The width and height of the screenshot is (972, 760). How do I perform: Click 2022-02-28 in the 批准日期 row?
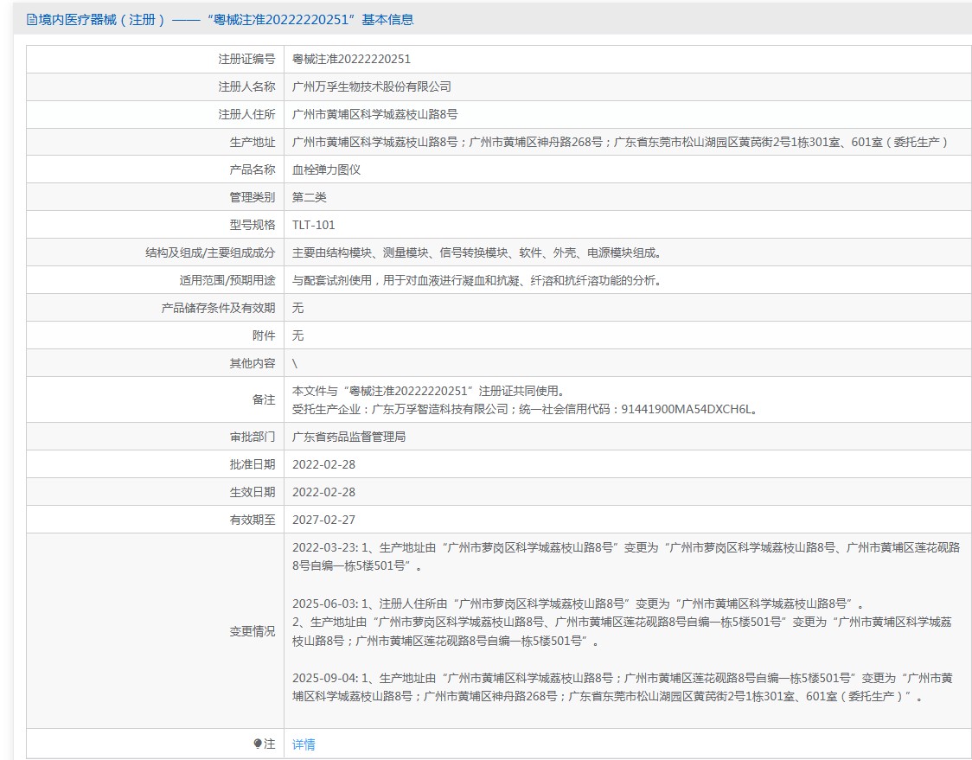point(323,464)
